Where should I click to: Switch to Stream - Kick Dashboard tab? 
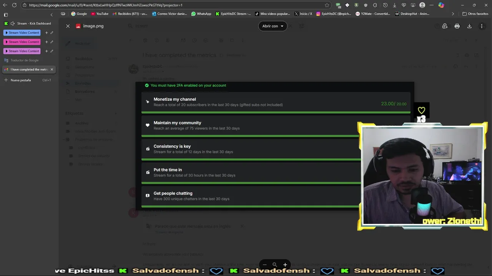(x=29, y=23)
